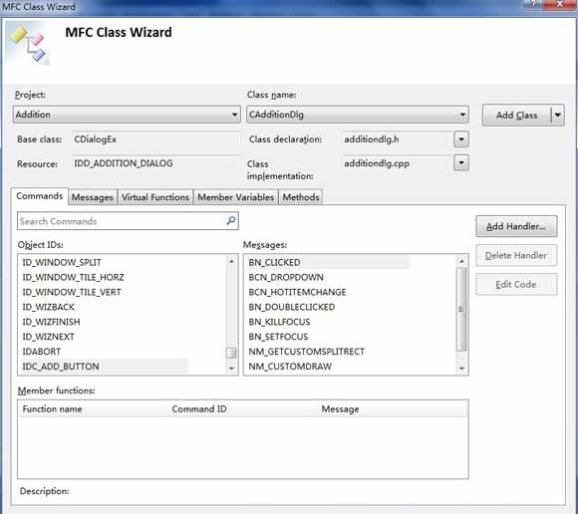Select ID_WIZNEXT in Object IDs list
Screen dimensions: 578x514
[x=48, y=337]
